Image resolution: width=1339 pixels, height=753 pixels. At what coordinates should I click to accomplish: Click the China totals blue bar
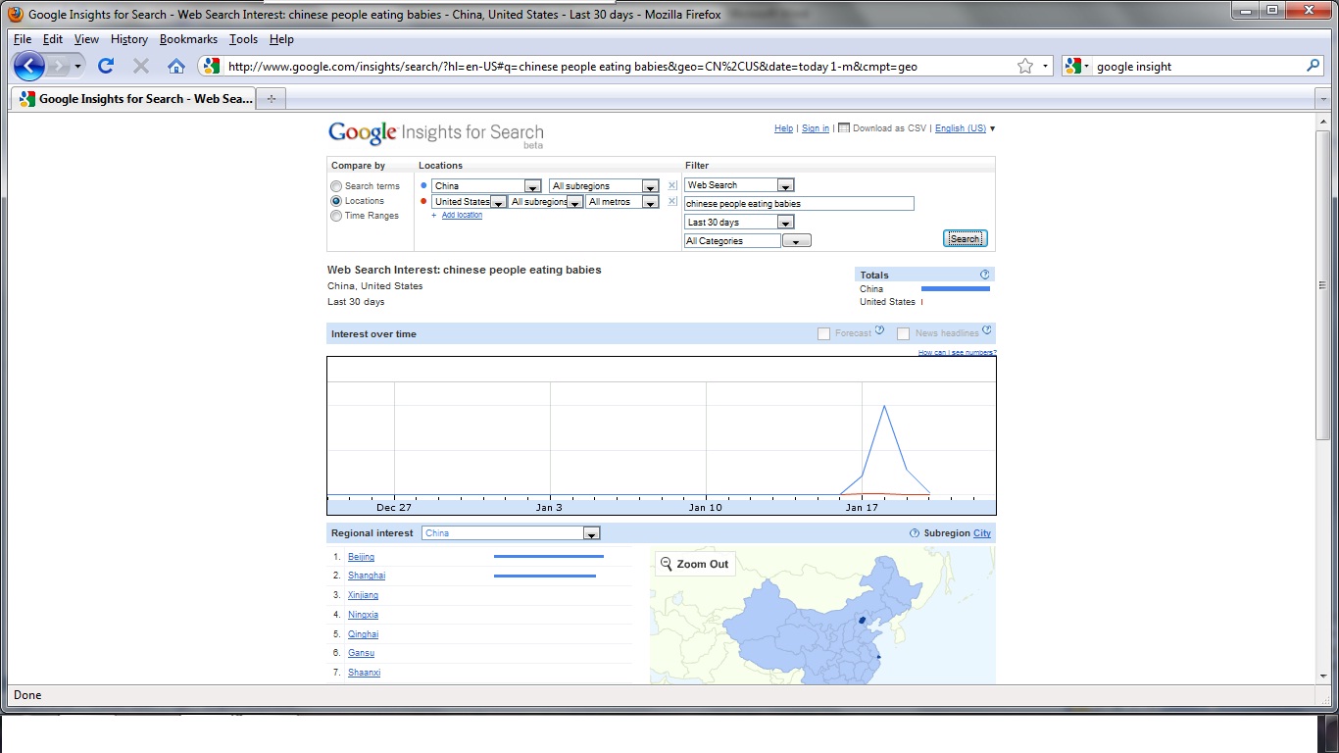pos(956,289)
